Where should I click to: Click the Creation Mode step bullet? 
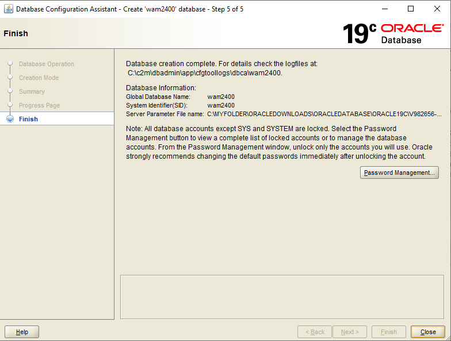pyautogui.click(x=10, y=77)
